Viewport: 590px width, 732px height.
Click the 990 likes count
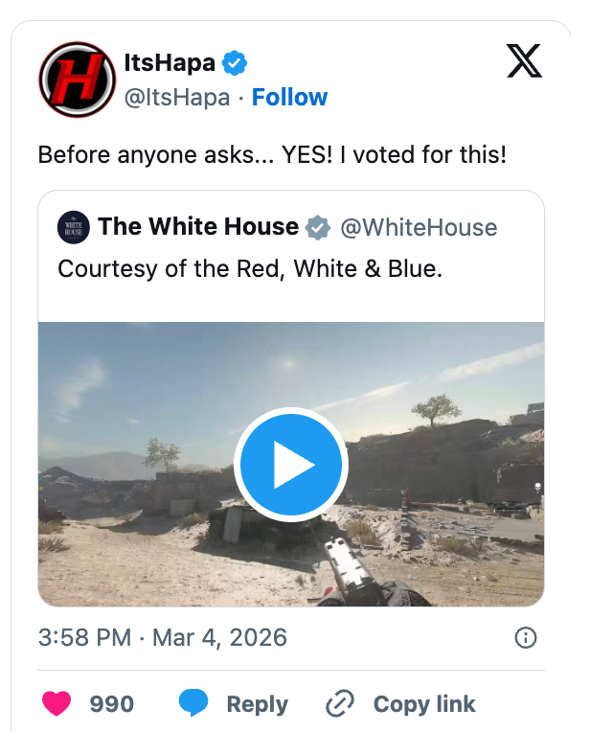tap(111, 704)
